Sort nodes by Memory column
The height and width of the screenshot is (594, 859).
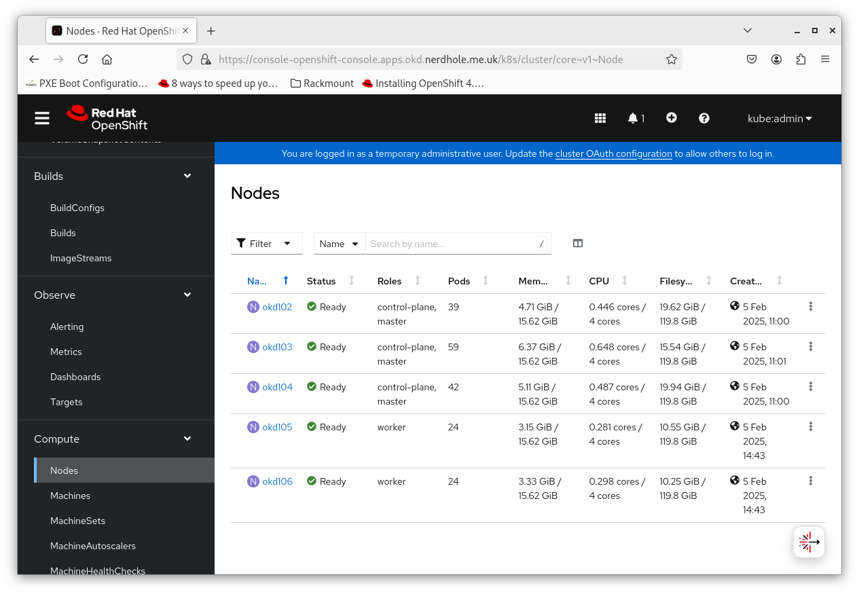(x=545, y=280)
